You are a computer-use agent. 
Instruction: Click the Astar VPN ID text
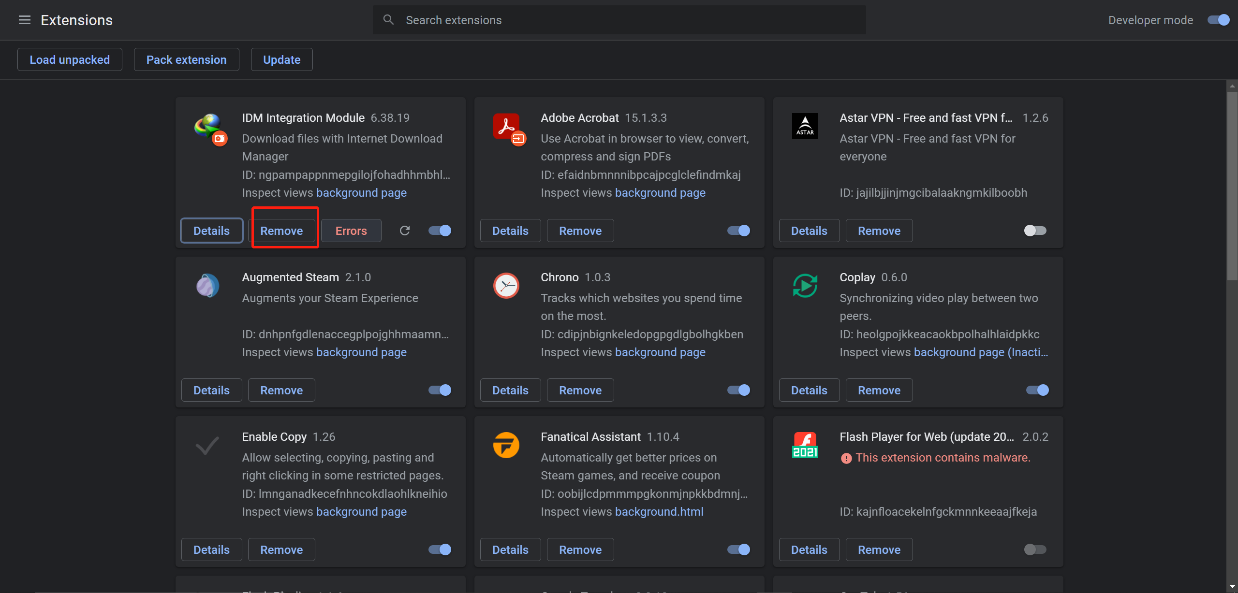point(933,193)
